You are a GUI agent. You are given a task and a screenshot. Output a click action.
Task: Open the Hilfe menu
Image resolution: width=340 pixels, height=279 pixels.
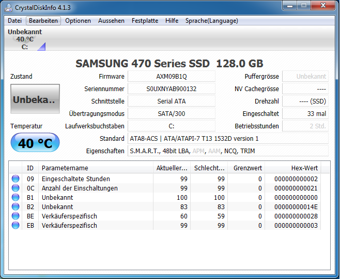coord(172,21)
